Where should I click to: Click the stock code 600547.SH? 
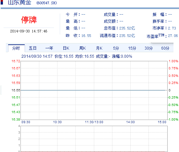coord(46,3)
